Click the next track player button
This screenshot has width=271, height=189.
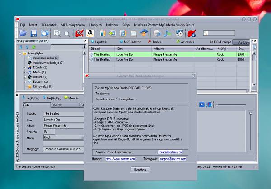[202, 104]
